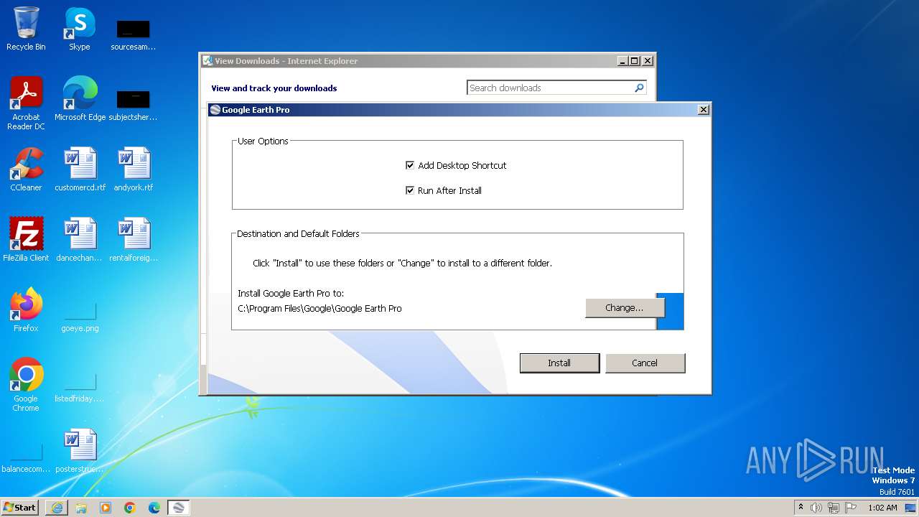Open the dancechan document icon
Screen dimensions: 919x517
pyautogui.click(x=80, y=240)
